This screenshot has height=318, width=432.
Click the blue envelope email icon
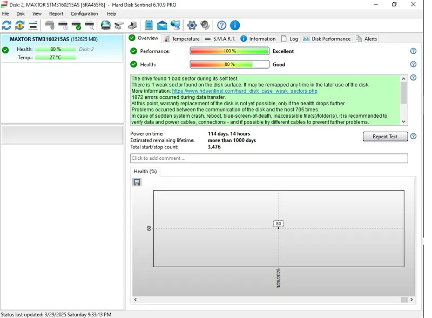pyautogui.click(x=162, y=25)
